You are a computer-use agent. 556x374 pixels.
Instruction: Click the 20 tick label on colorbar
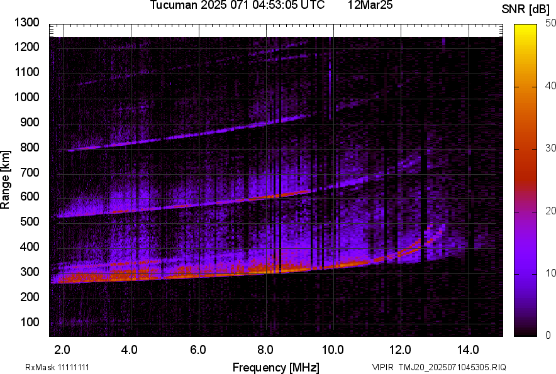[x=550, y=211]
